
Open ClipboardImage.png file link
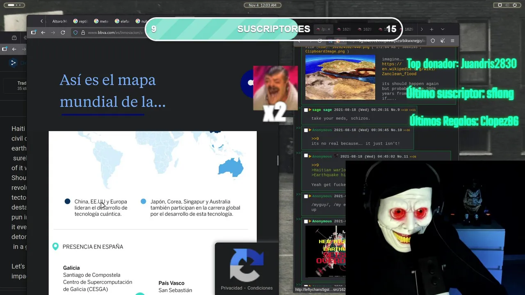coord(325,52)
